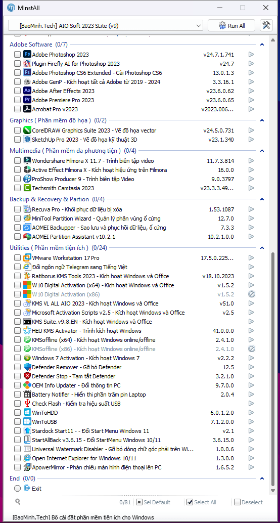This screenshot has width=280, height=523.
Task: Click the CorelDRAW Graphics Suite icon
Action: [x=27, y=130]
